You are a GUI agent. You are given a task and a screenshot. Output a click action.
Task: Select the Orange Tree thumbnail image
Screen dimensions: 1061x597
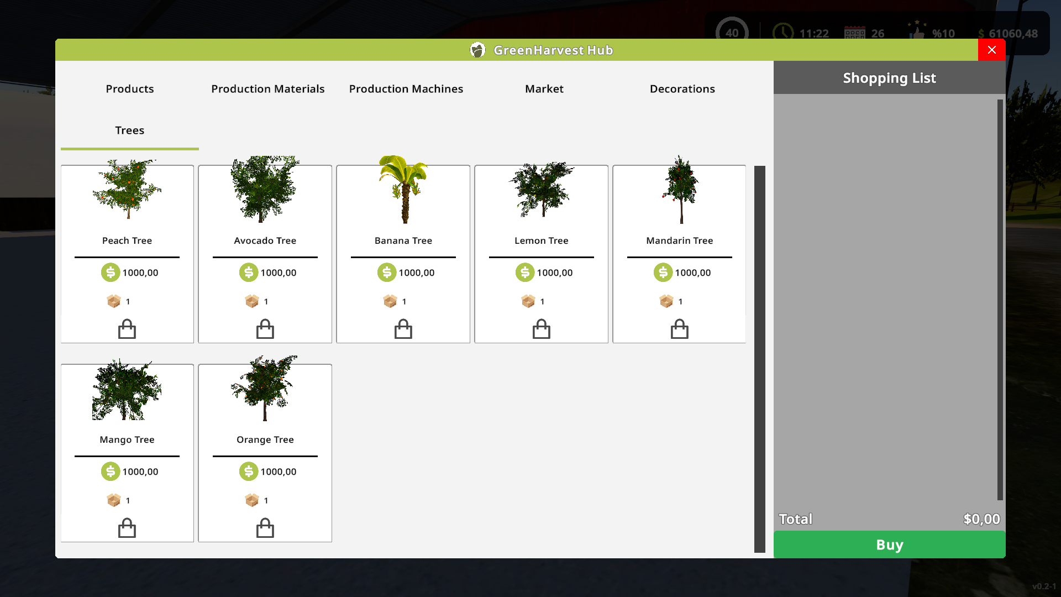pyautogui.click(x=265, y=388)
